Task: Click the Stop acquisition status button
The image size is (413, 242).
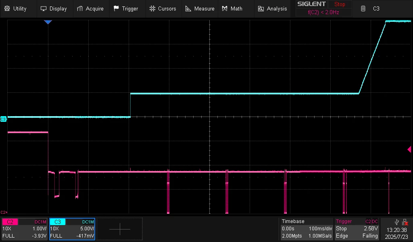Action: [340, 4]
